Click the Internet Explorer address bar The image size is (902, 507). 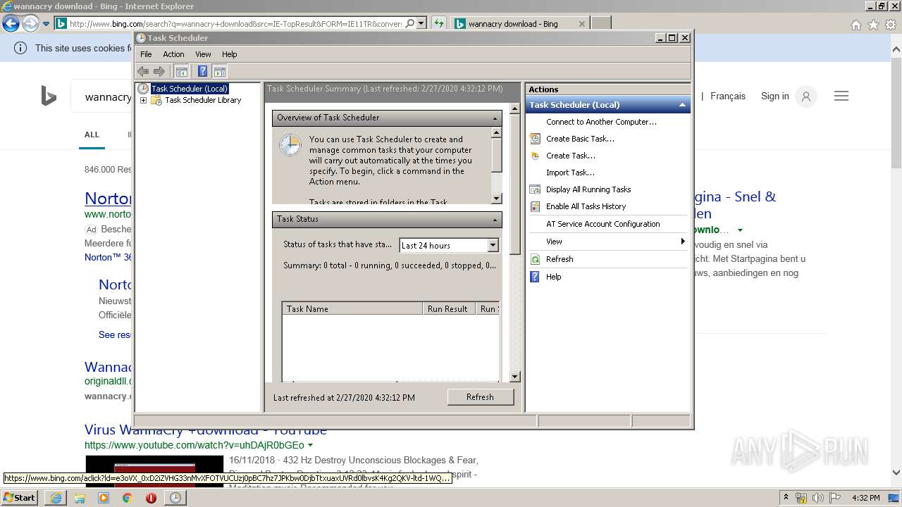point(235,23)
